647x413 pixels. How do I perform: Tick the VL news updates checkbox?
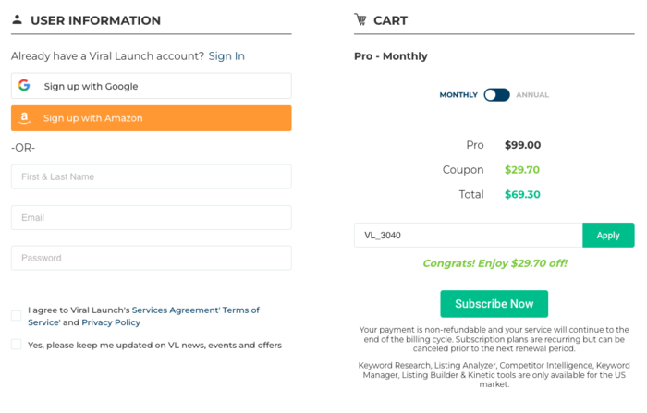(17, 345)
